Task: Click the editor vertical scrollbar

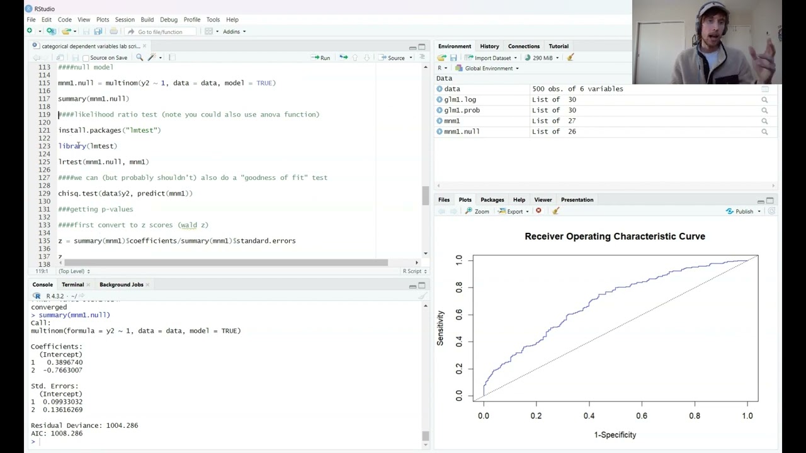Action: click(426, 195)
